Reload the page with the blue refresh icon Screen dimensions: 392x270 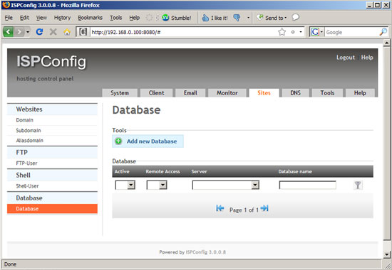point(39,32)
